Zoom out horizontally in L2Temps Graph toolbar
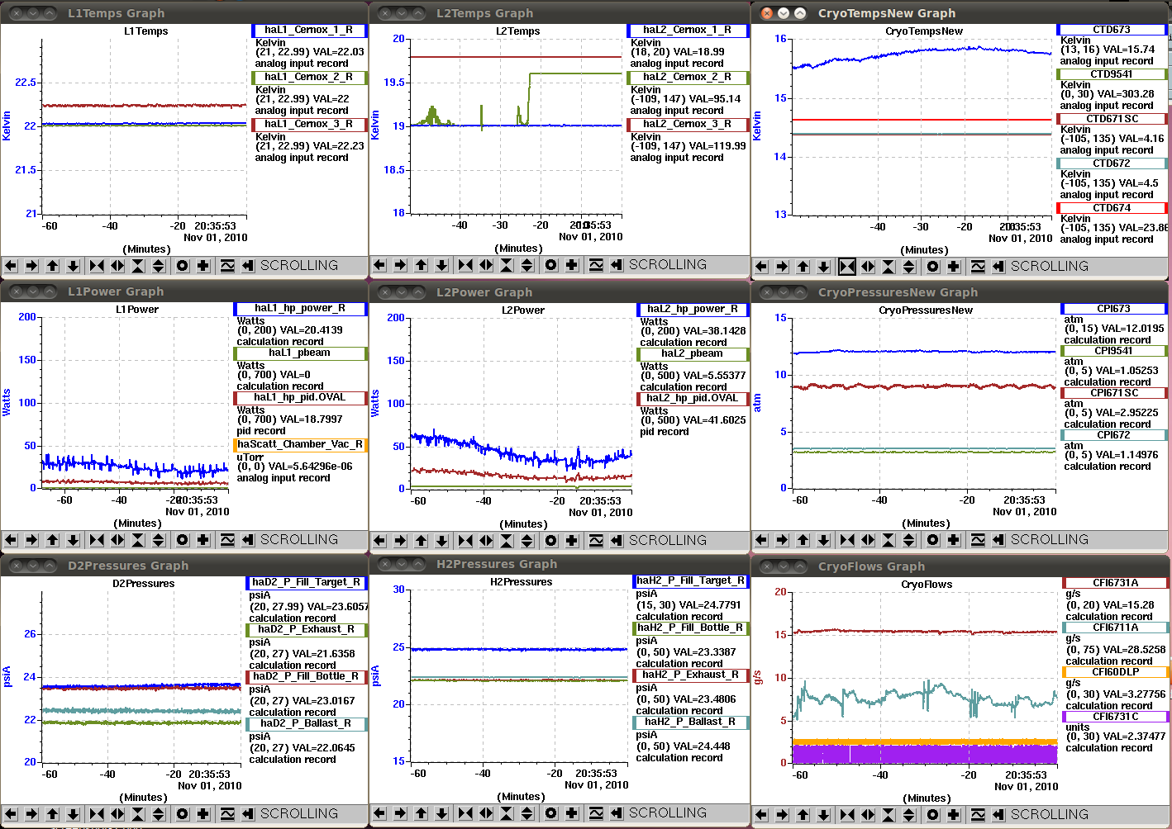1172x829 pixels. 486,265
